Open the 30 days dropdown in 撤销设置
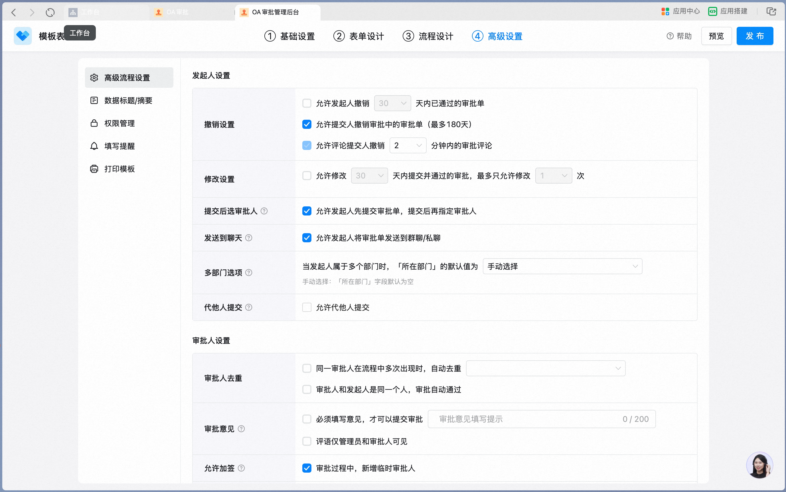786x492 pixels. click(x=392, y=103)
